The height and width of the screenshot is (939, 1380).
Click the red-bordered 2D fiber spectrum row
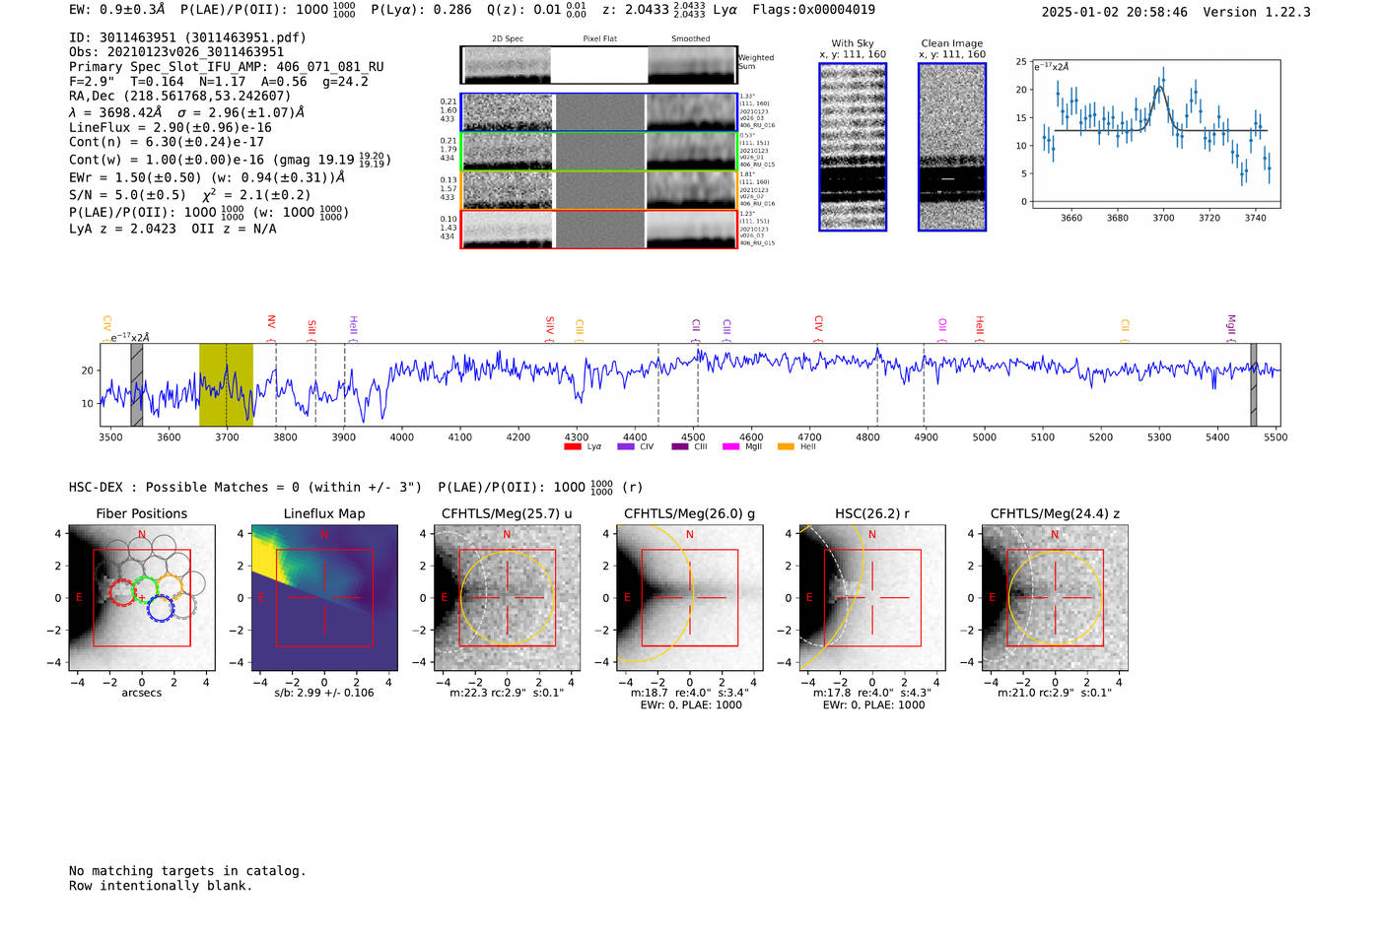(598, 230)
